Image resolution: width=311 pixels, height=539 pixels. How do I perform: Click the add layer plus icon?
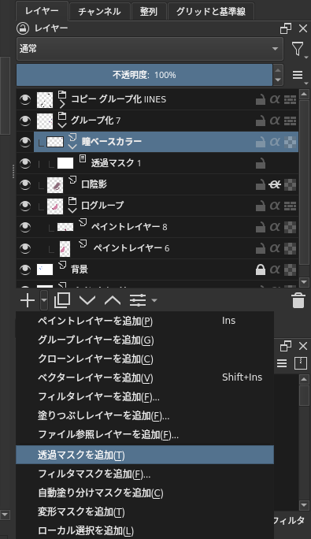(27, 300)
